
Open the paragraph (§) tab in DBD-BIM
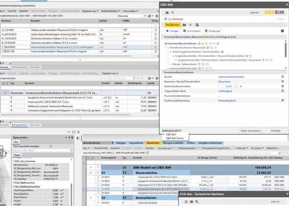coord(190,25)
